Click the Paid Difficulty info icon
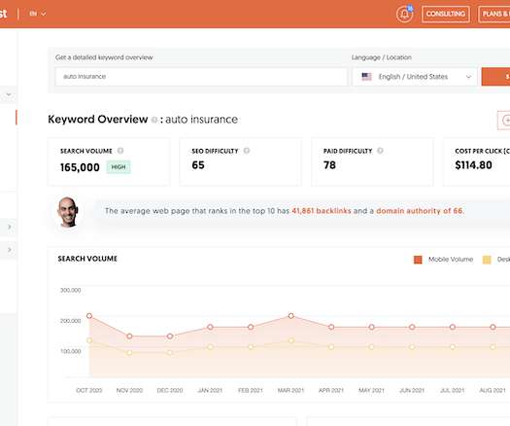 380,151
